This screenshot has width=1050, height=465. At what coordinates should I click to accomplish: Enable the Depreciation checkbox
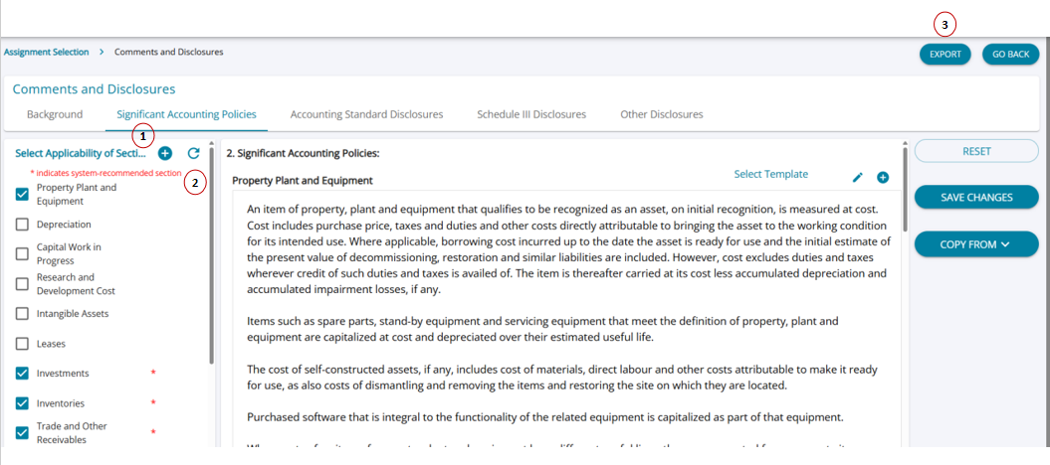coord(22,225)
